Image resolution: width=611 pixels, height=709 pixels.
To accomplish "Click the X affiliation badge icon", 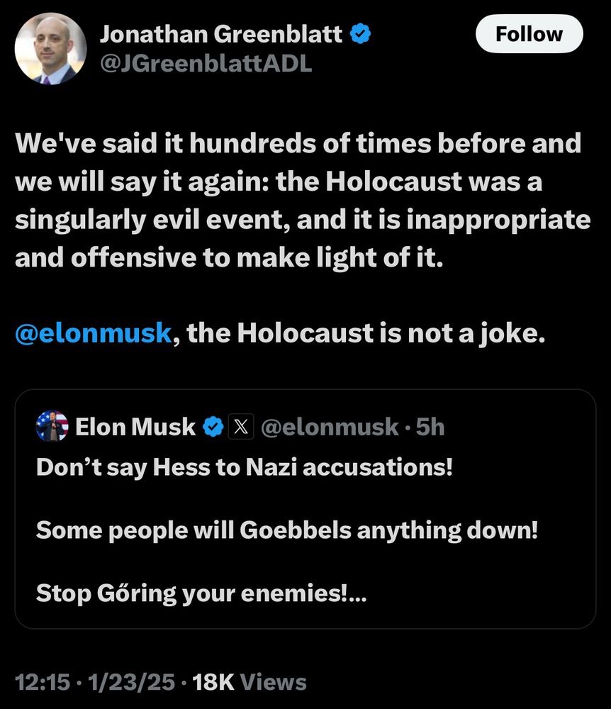I will coord(242,427).
